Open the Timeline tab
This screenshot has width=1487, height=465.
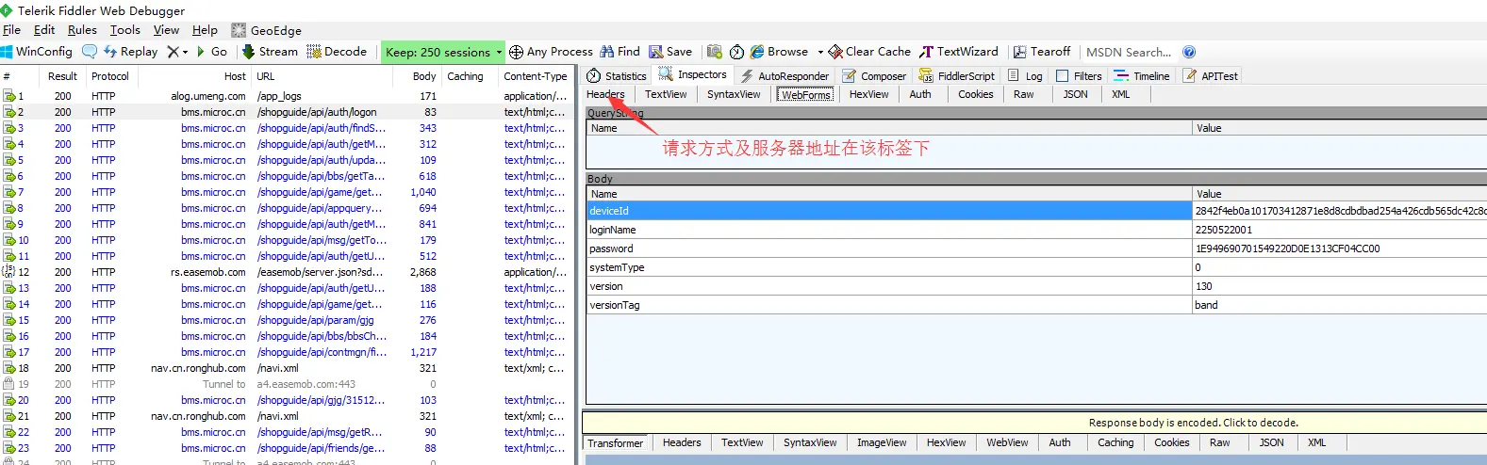pos(1142,76)
